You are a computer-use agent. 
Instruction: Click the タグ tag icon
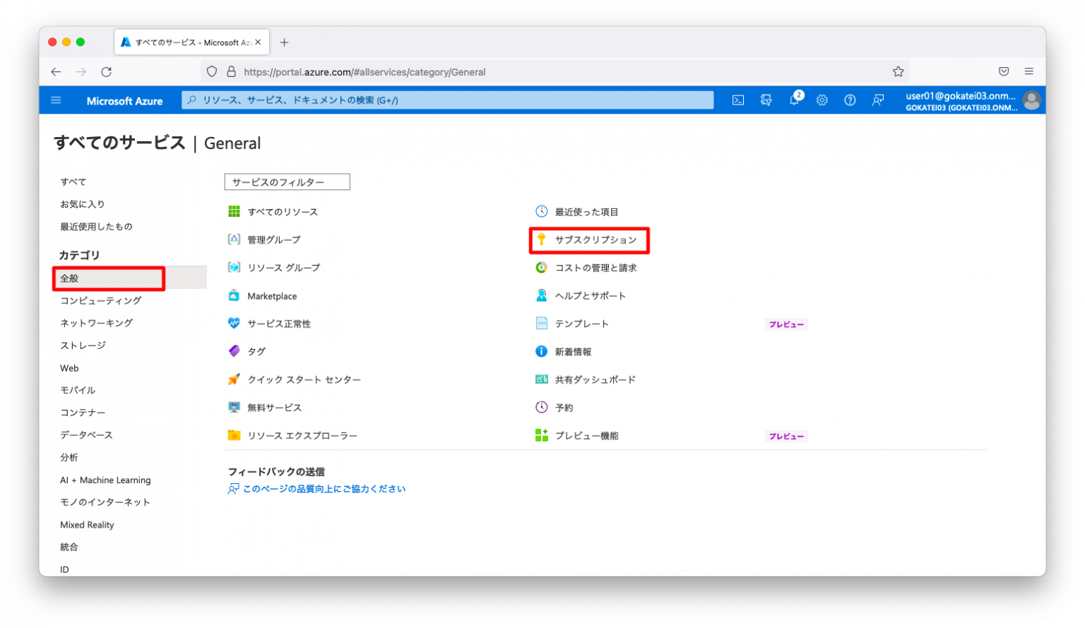pos(234,351)
